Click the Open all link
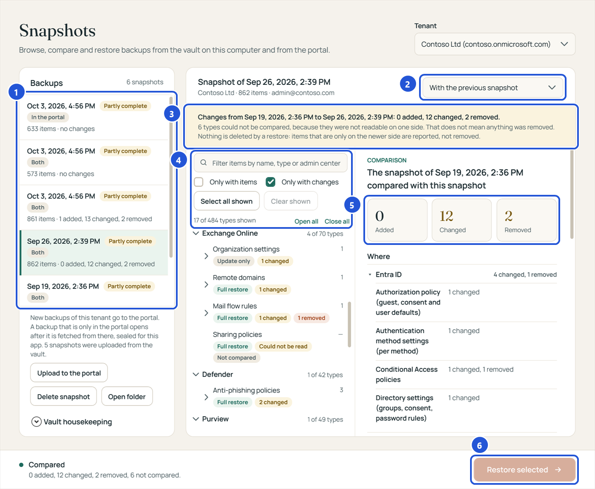595x489 pixels. (x=306, y=221)
